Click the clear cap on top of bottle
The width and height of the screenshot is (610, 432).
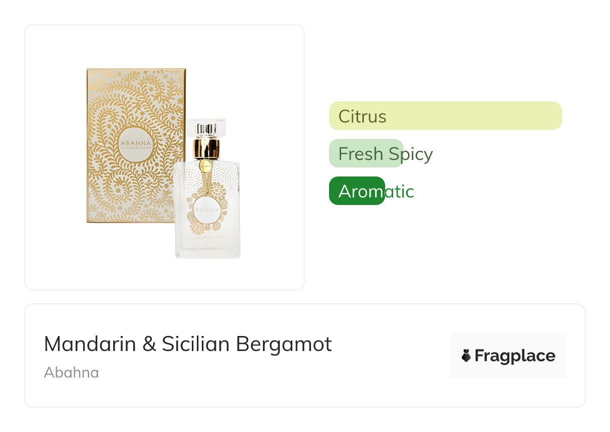click(x=207, y=128)
